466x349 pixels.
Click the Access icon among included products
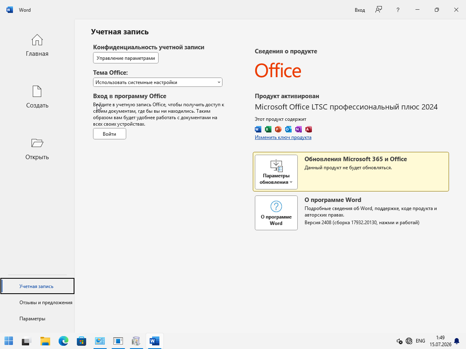(309, 129)
